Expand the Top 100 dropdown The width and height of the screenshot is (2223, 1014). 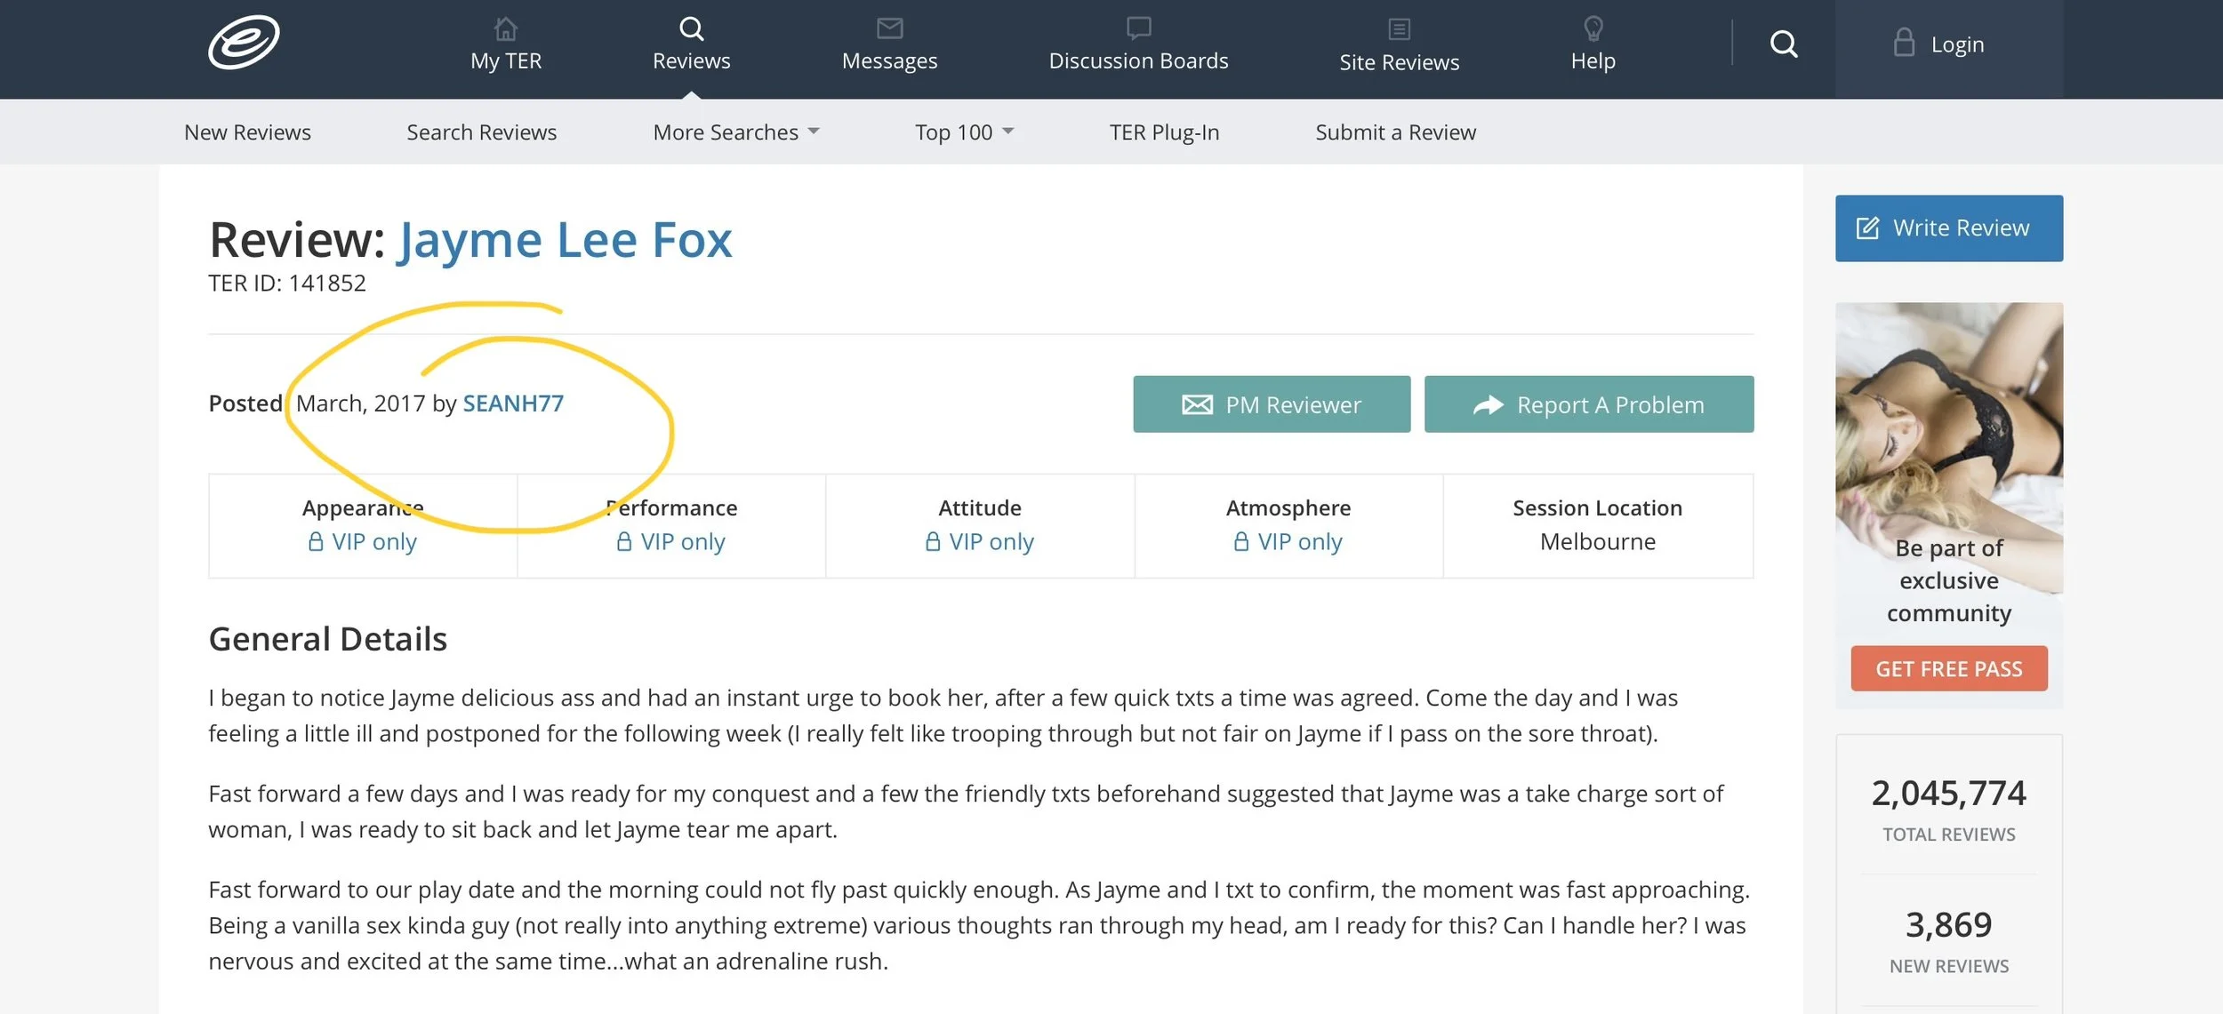click(x=964, y=132)
